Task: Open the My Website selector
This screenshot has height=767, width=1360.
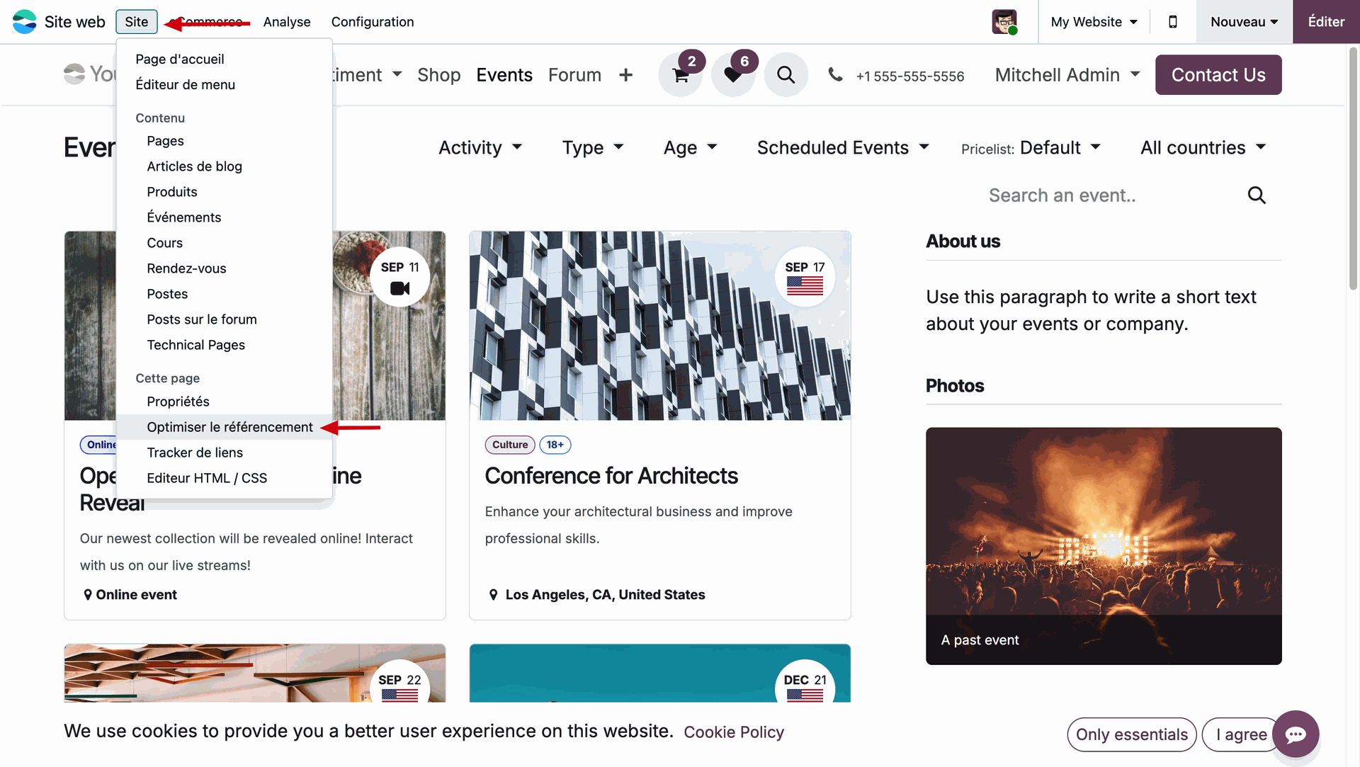Action: tap(1094, 22)
